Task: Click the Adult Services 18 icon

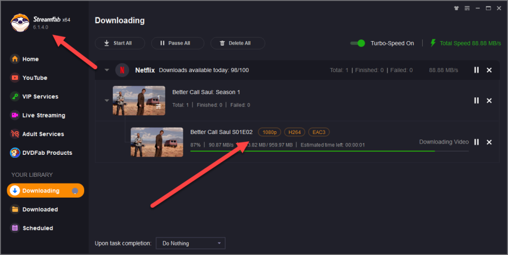Action: click(15, 134)
